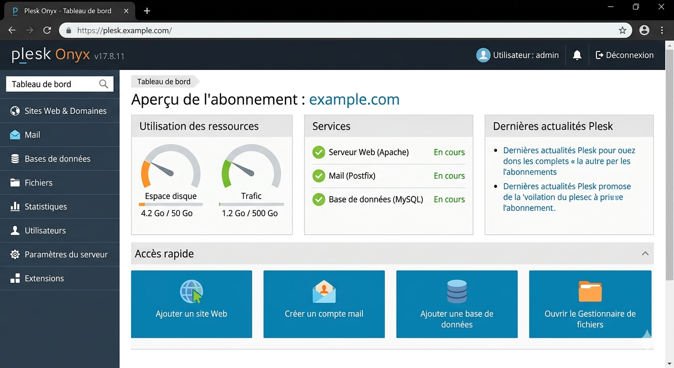This screenshot has width=674, height=368.
Task: Click the envelope icon for Créer un compte mail
Action: click(x=324, y=292)
